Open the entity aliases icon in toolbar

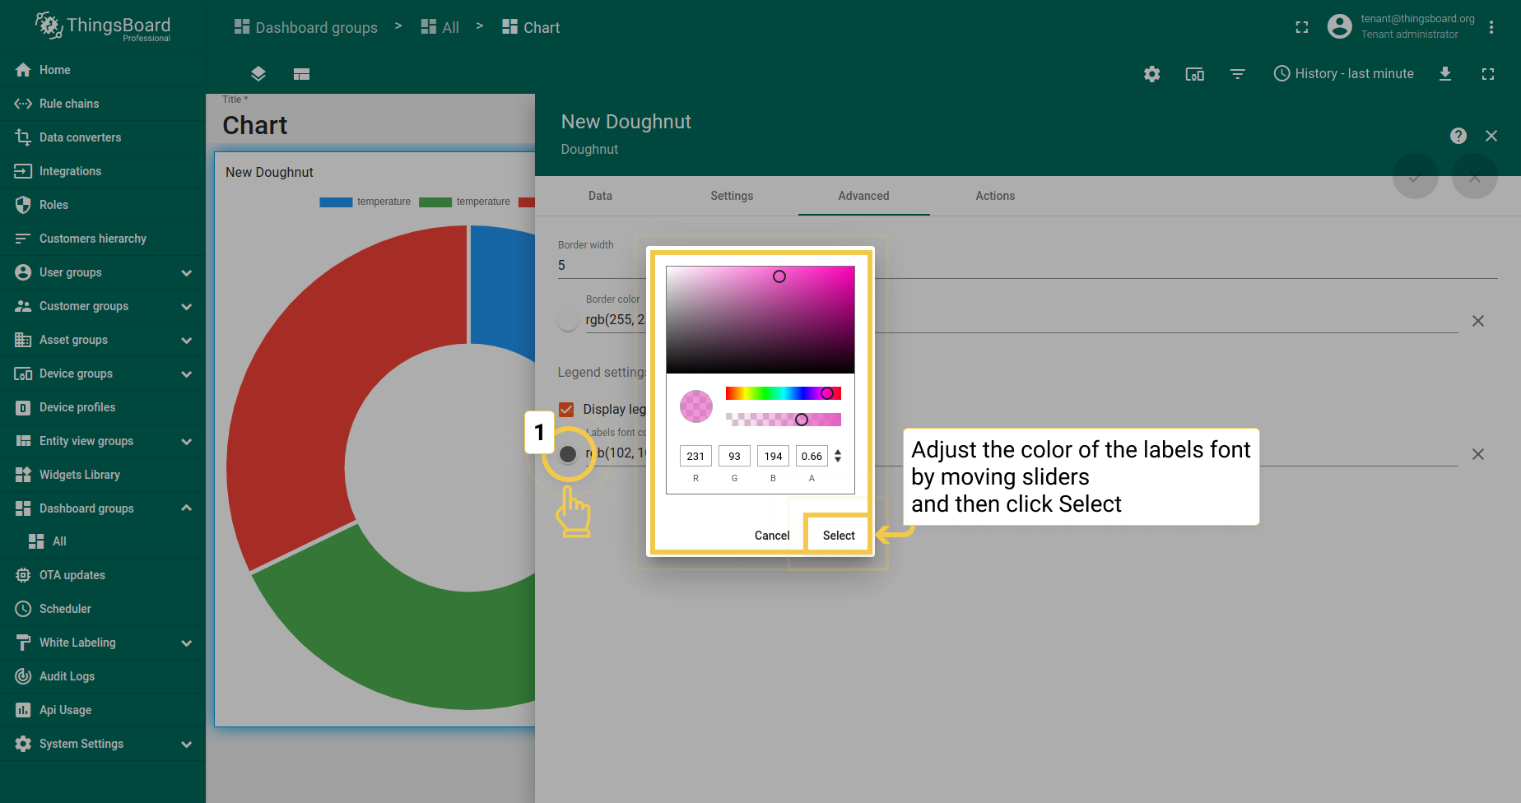[1194, 74]
